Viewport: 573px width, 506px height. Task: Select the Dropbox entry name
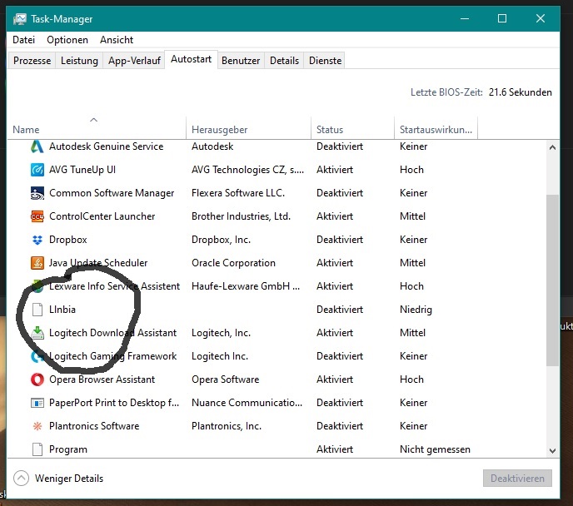point(68,240)
